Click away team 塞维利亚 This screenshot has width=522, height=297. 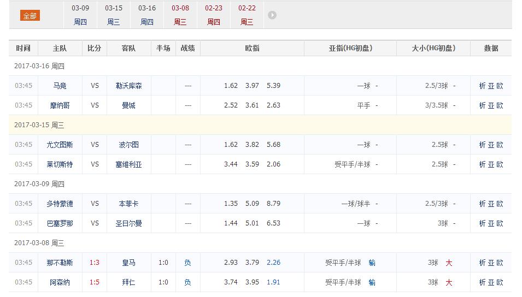[128, 164]
